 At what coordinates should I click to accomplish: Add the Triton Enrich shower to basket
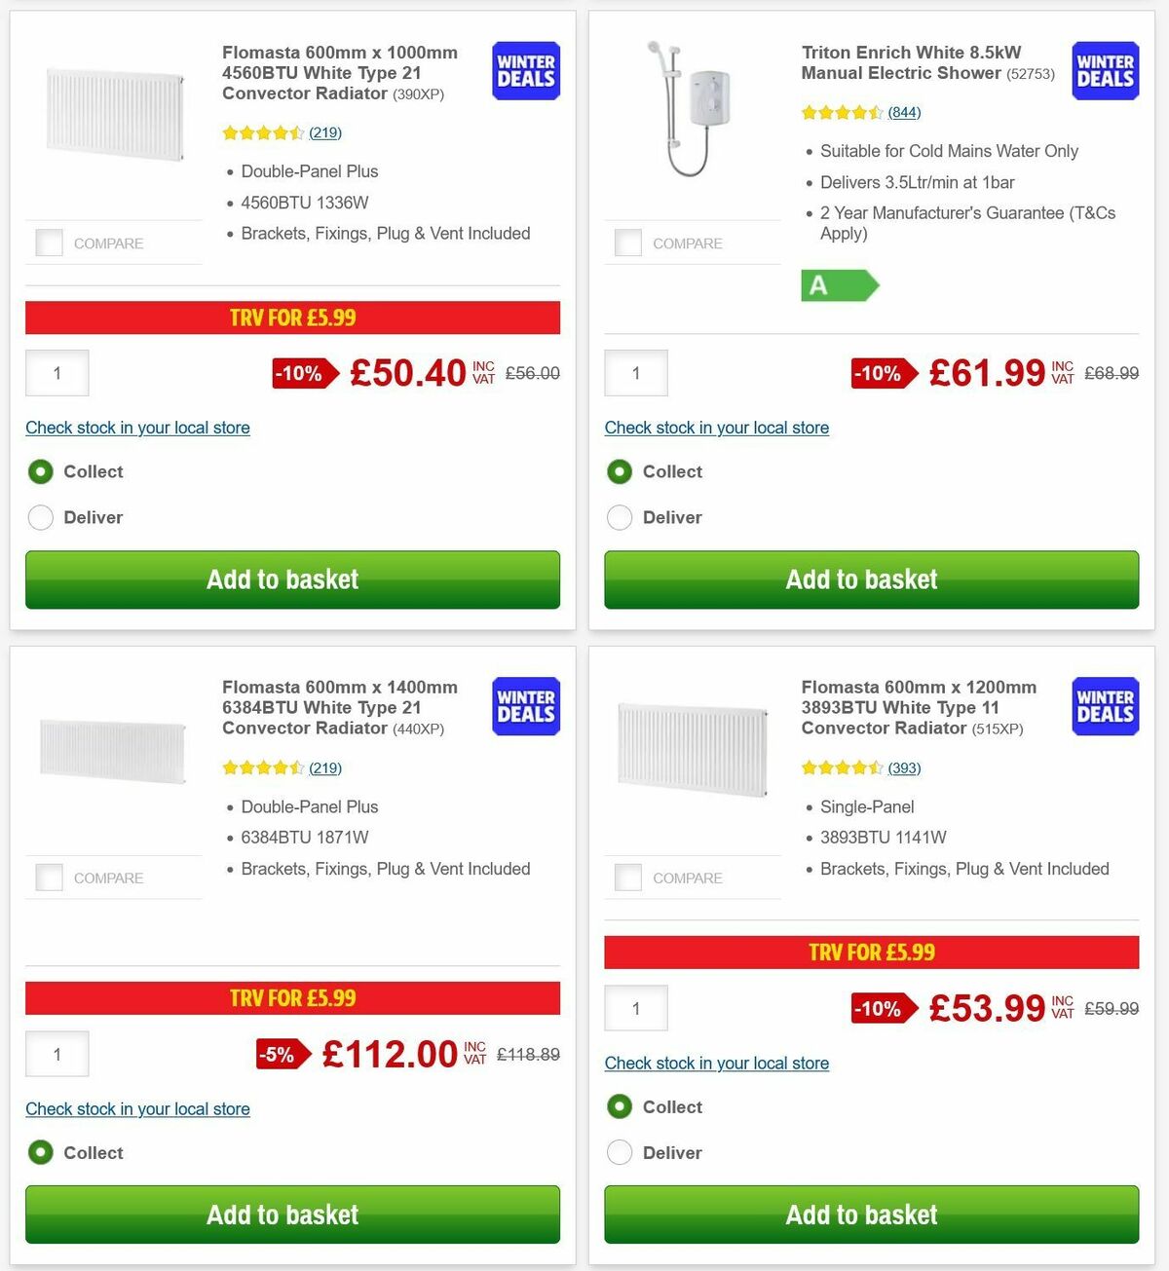[870, 579]
